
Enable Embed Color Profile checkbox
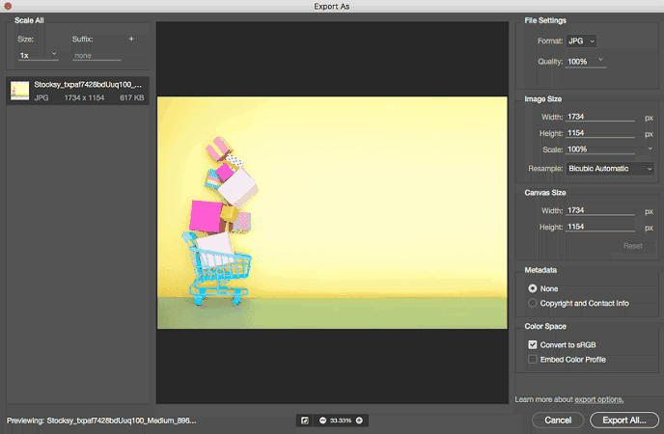[x=532, y=360]
